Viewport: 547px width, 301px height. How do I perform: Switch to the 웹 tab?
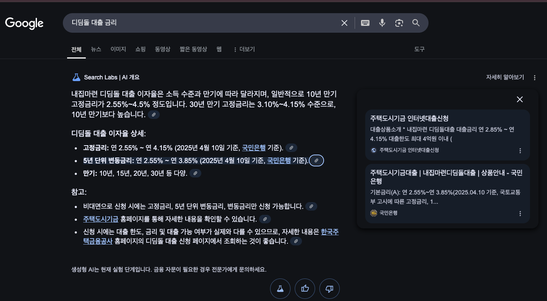coord(219,49)
